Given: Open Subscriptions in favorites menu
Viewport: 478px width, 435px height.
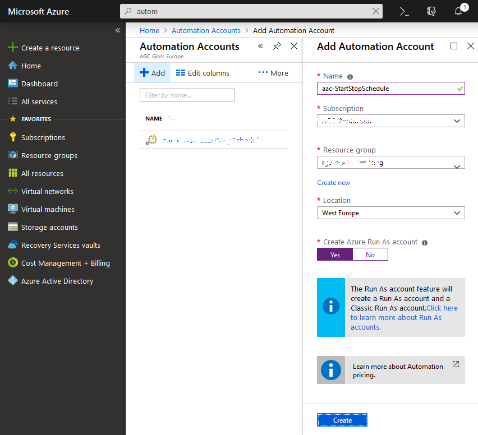Looking at the screenshot, I should point(43,137).
